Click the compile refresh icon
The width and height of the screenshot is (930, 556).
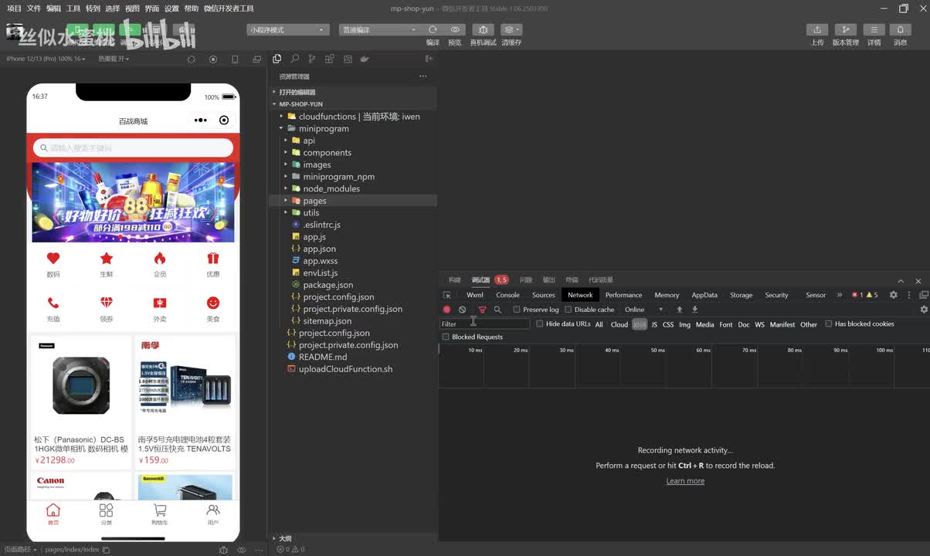(x=433, y=29)
